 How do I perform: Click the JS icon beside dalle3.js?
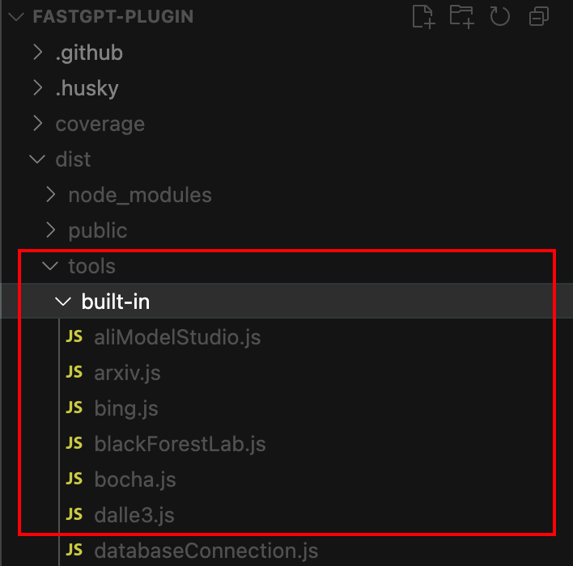[x=74, y=515]
